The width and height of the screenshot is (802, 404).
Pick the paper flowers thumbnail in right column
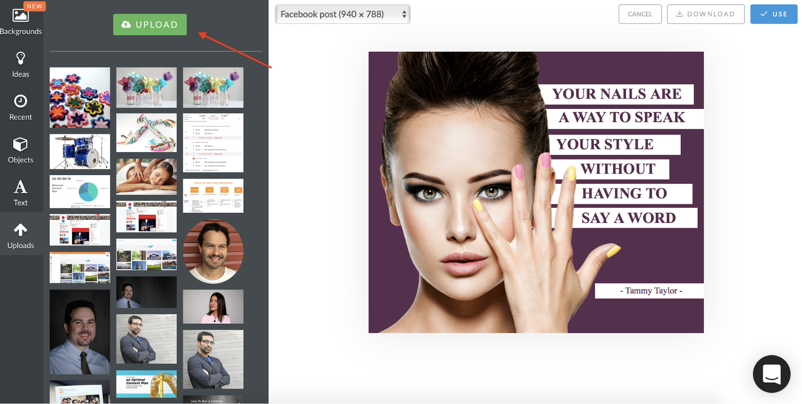(213, 88)
